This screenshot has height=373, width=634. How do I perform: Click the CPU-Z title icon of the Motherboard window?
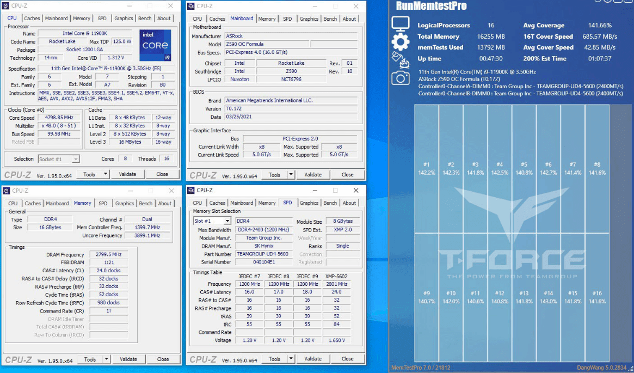pyautogui.click(x=191, y=6)
